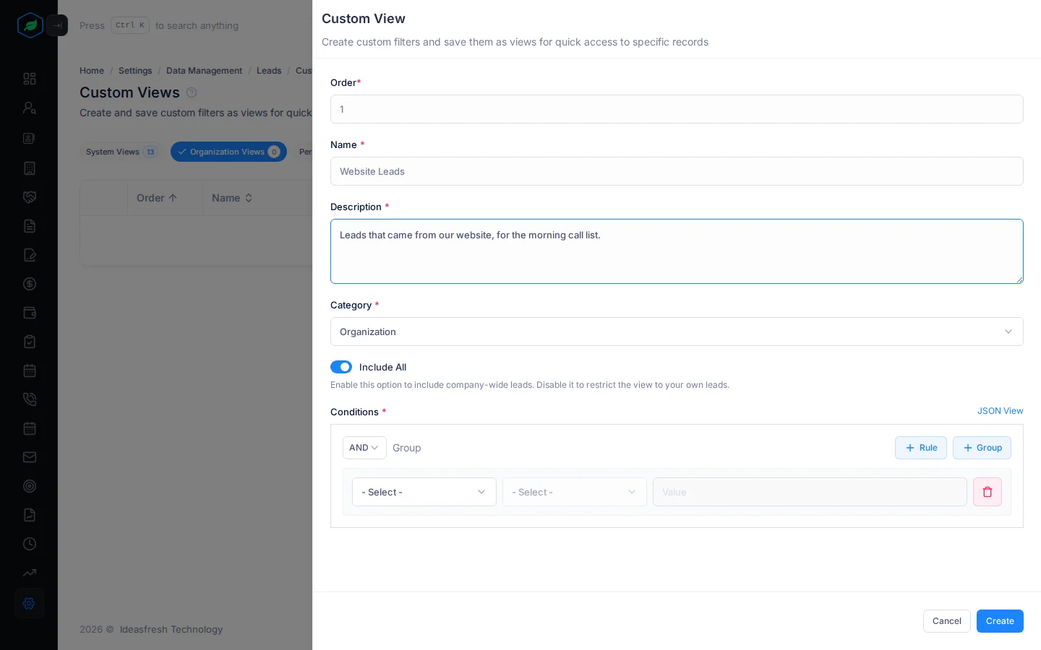Click the search anything bar
Screen dimensions: 1041x650
[159, 25]
